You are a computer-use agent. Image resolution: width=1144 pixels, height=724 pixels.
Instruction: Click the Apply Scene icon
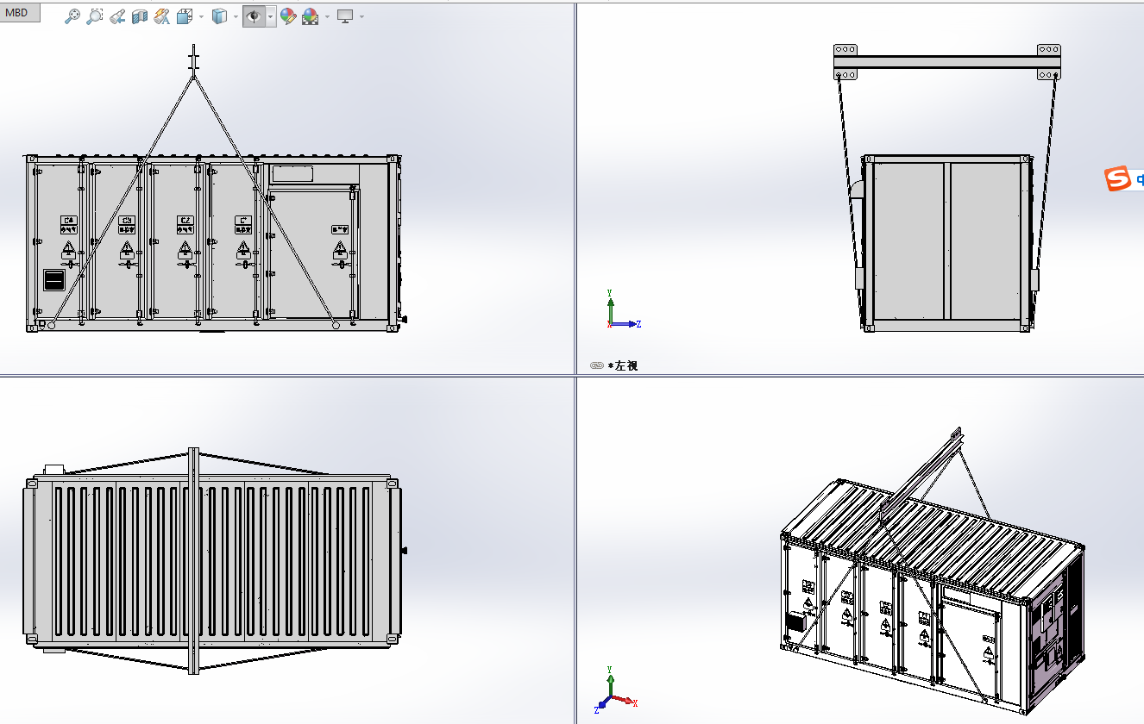[x=310, y=16]
